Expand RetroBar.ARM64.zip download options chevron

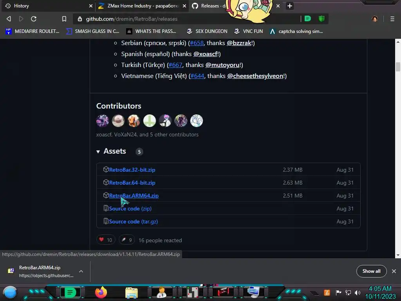click(x=81, y=271)
